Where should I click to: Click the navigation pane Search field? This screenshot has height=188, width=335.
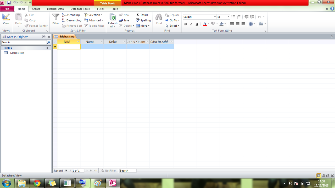click(x=24, y=42)
